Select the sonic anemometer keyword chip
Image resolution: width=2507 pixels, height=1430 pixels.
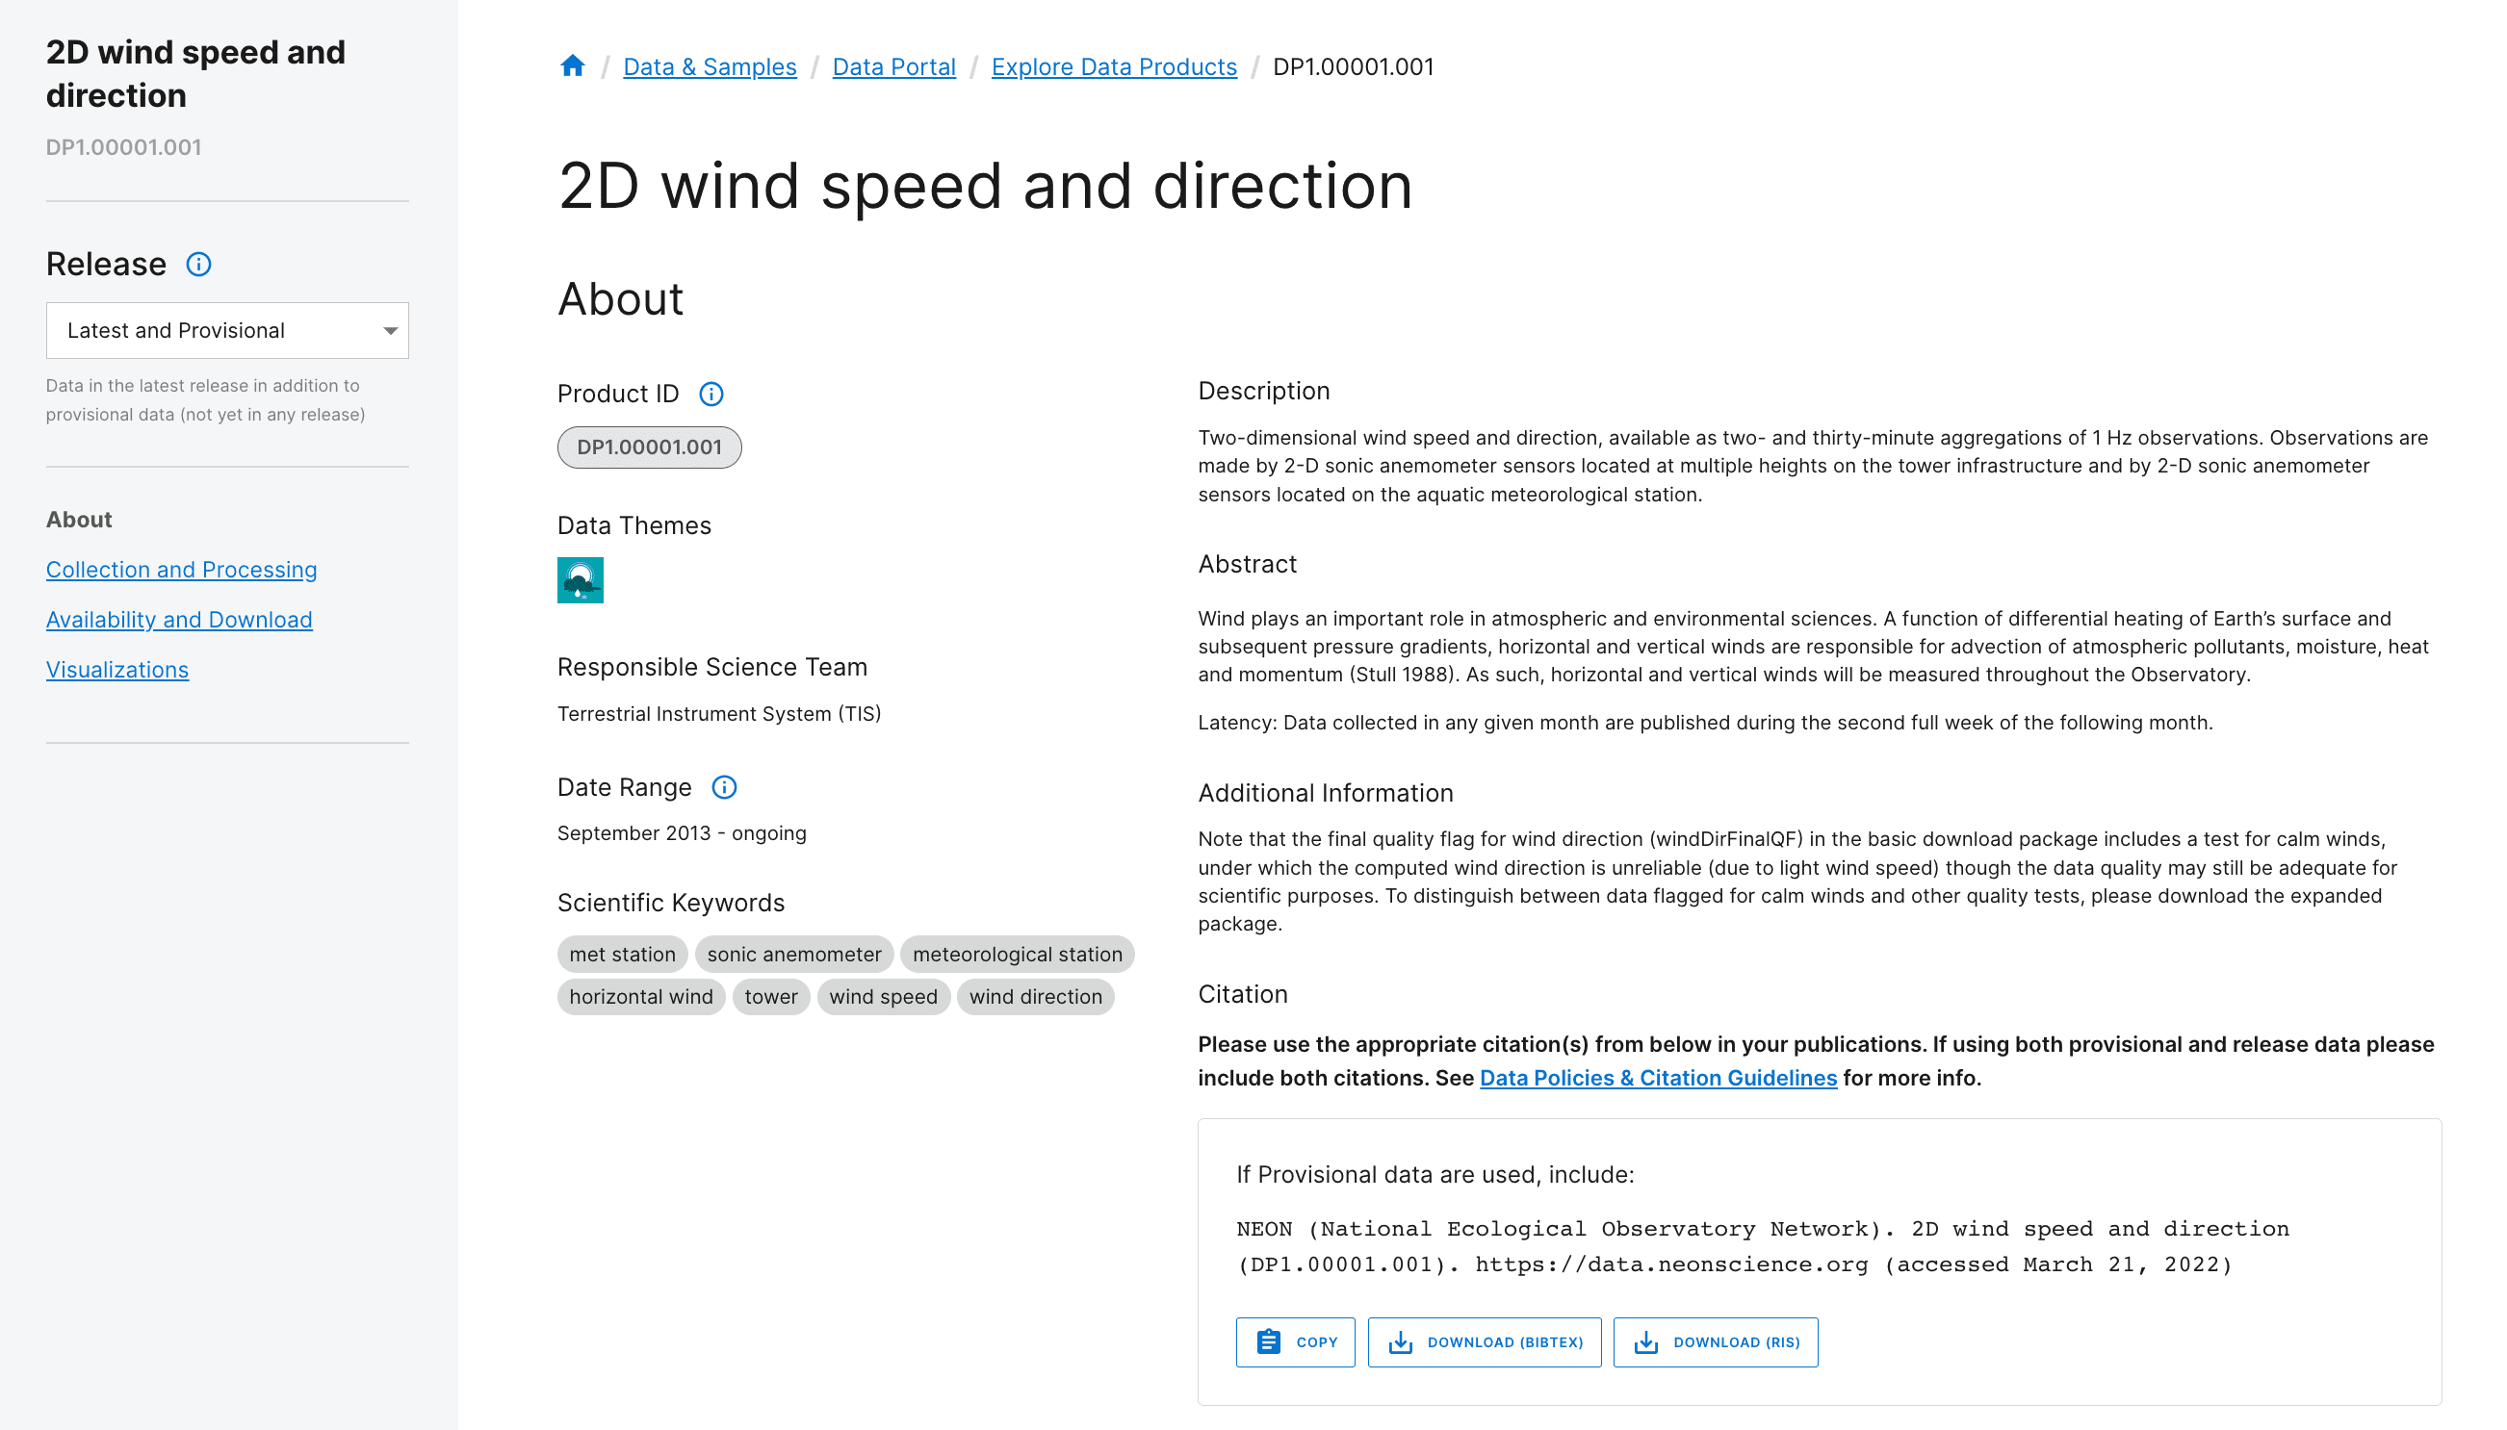pyautogui.click(x=793, y=954)
